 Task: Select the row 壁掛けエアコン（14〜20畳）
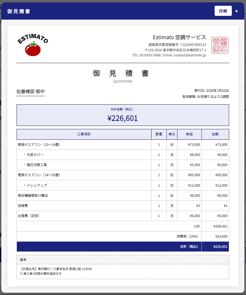coord(123,175)
